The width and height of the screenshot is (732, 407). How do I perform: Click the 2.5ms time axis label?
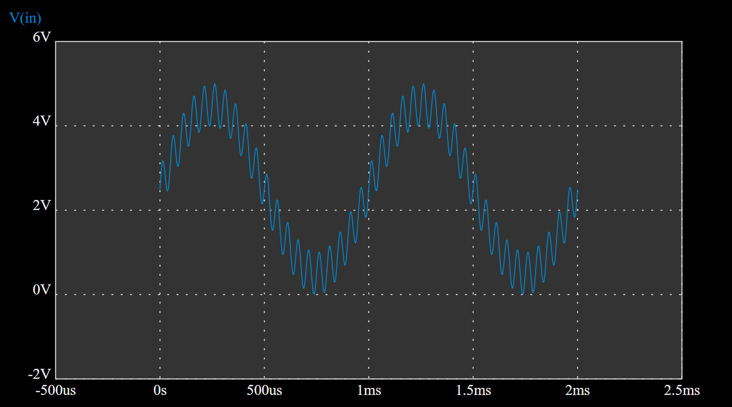pos(682,390)
